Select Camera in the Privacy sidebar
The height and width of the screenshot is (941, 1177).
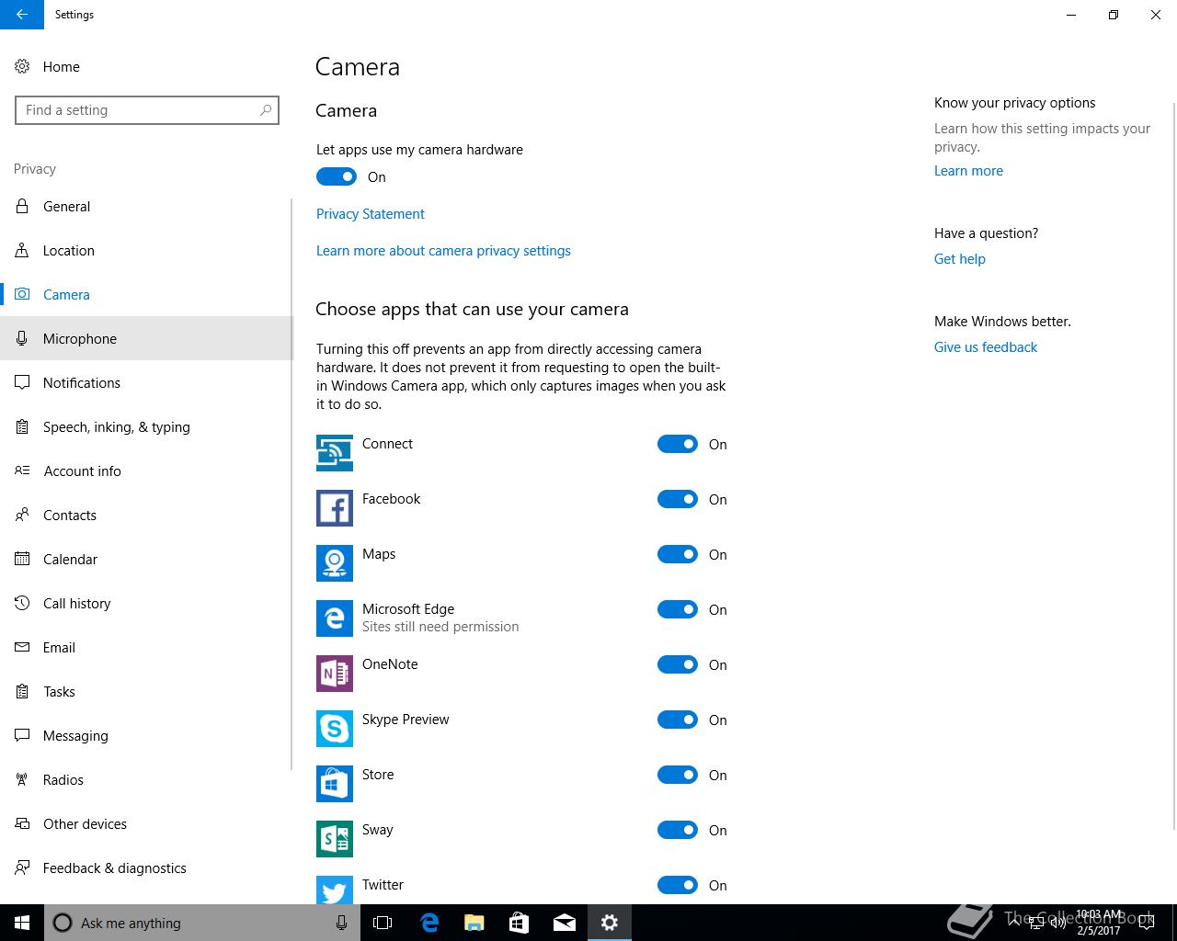pos(145,294)
